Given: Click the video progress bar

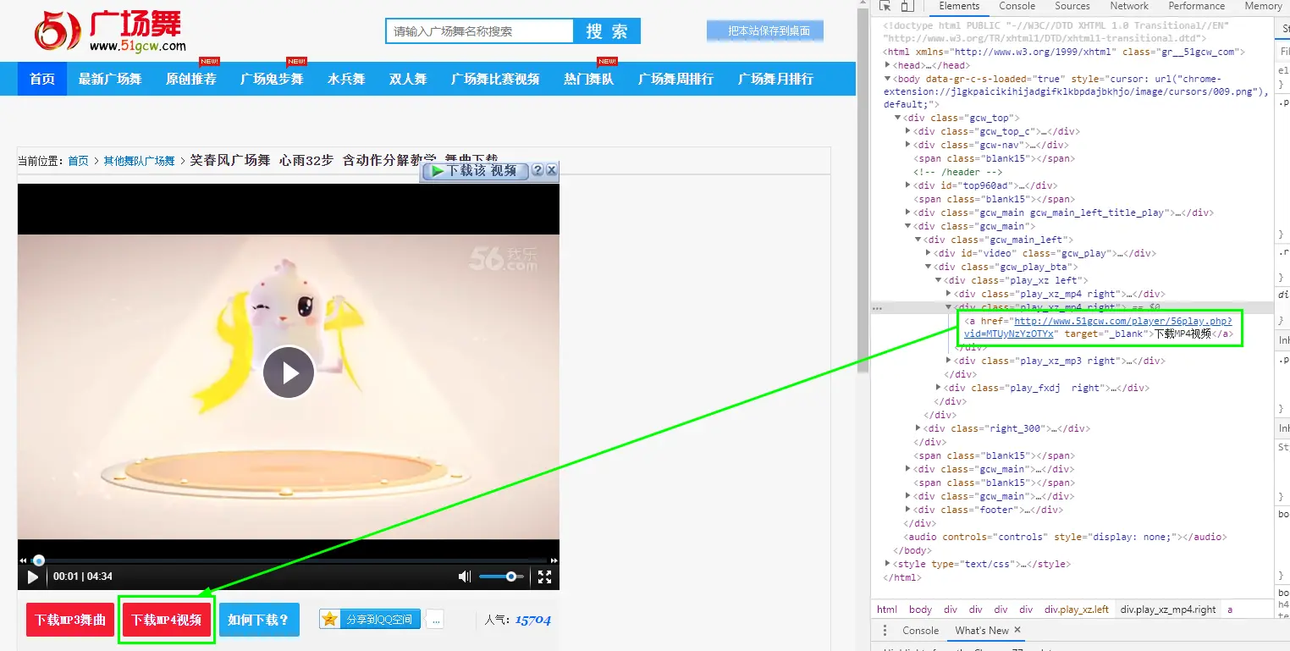Looking at the screenshot, I should (289, 560).
